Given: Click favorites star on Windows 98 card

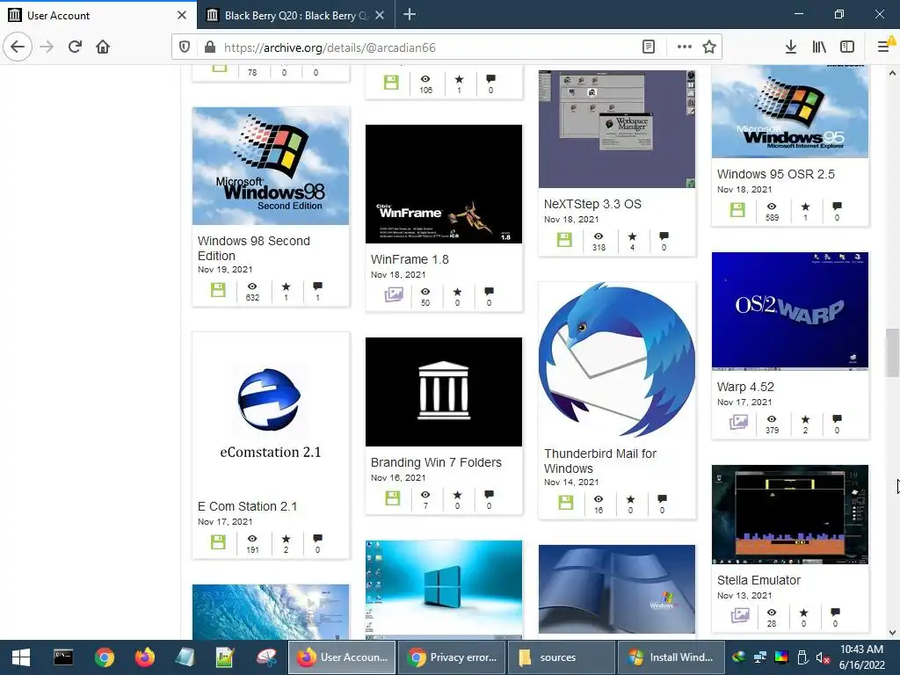Looking at the screenshot, I should point(286,287).
